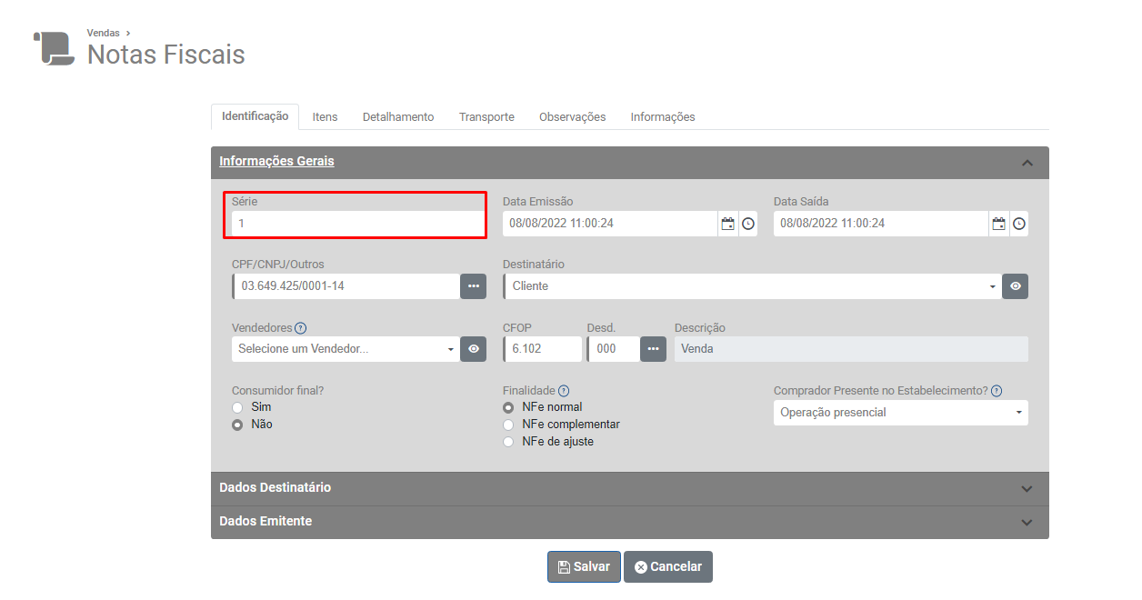This screenshot has height=600, width=1142.
Task: View Destinatário details with eye icon
Action: point(1016,286)
